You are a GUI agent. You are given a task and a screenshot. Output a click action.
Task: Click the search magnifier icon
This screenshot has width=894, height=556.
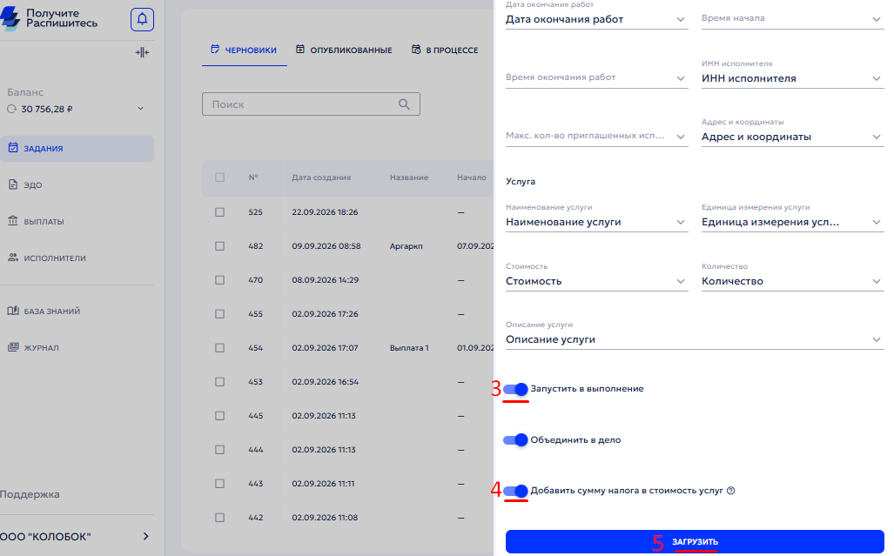(x=404, y=104)
